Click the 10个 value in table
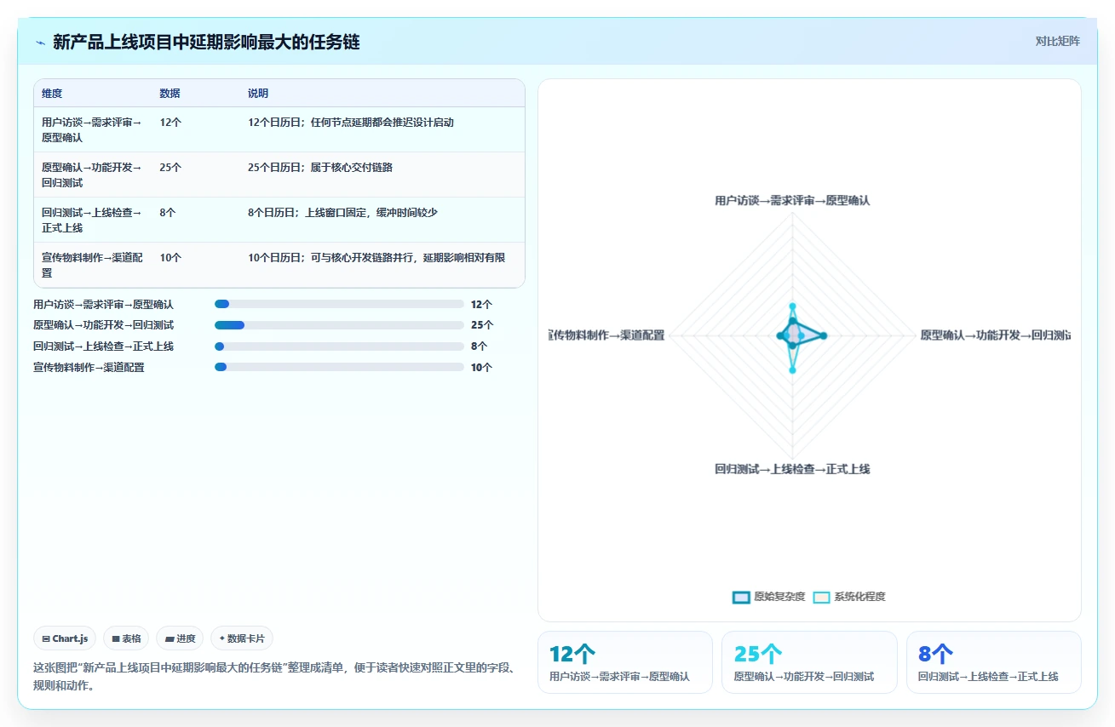The image size is (1115, 727). click(170, 258)
